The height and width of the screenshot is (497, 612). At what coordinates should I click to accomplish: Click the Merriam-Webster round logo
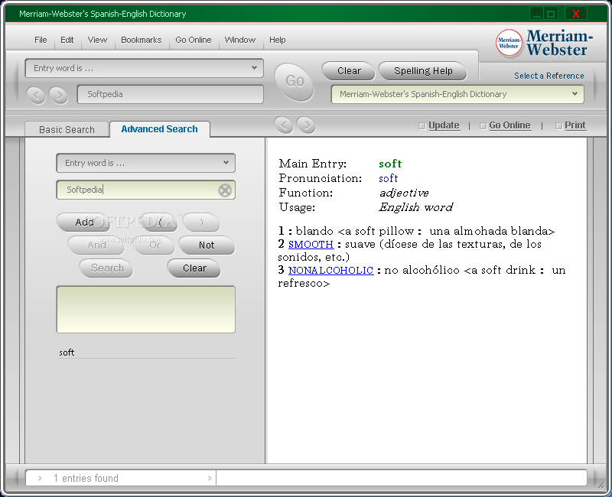(x=509, y=43)
